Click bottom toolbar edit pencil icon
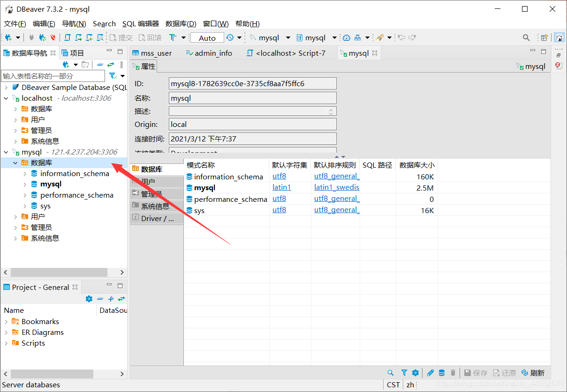Viewport: 567px width, 392px height. (x=430, y=373)
